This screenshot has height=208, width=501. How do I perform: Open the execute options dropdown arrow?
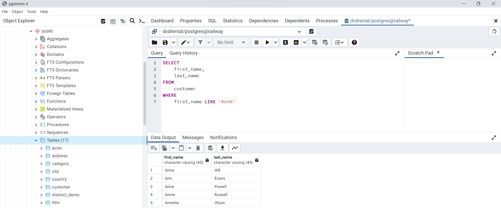pyautogui.click(x=276, y=42)
